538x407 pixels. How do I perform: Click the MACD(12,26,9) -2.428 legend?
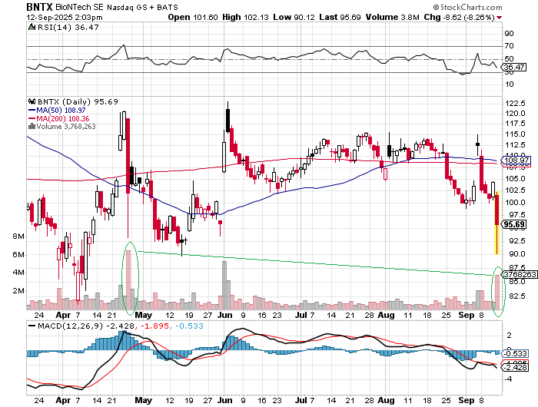(x=81, y=326)
